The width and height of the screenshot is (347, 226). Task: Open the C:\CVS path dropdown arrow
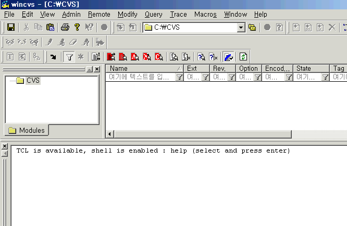(x=241, y=27)
